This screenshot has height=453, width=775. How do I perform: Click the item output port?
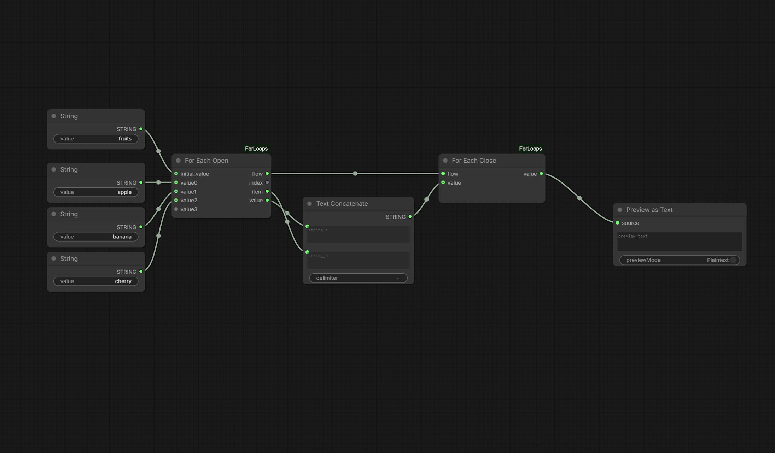click(x=267, y=191)
